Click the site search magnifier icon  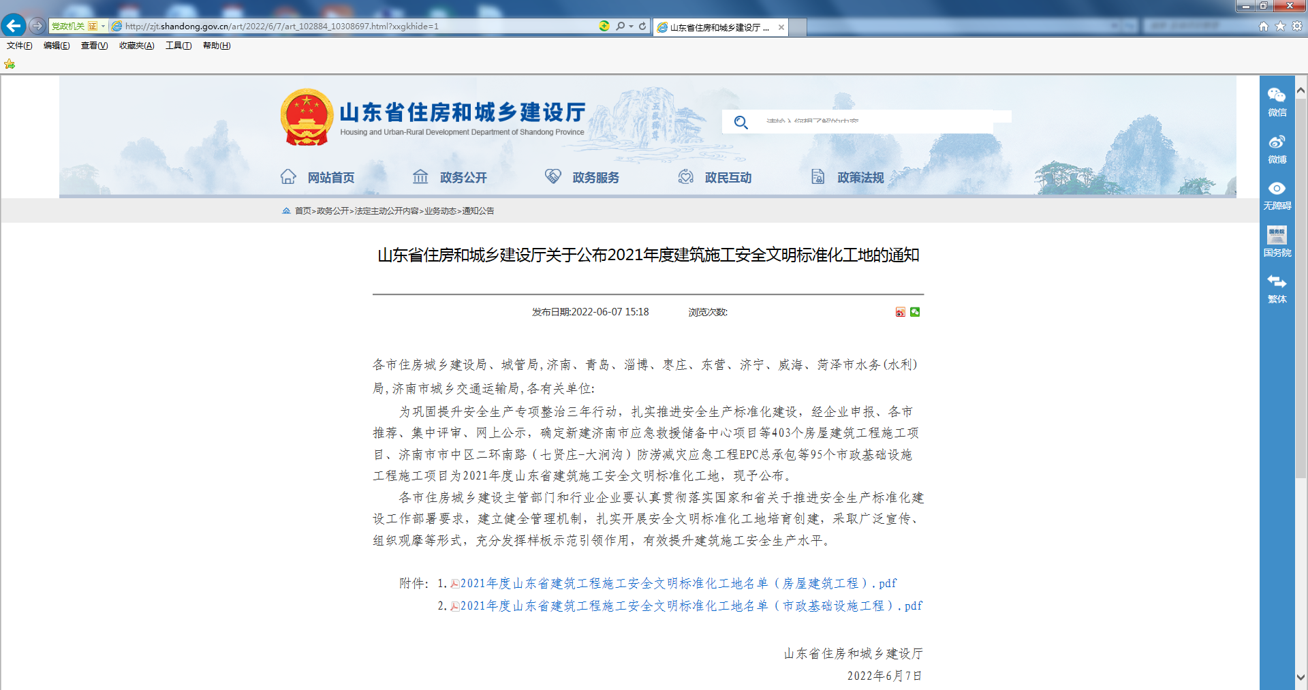[x=741, y=123]
